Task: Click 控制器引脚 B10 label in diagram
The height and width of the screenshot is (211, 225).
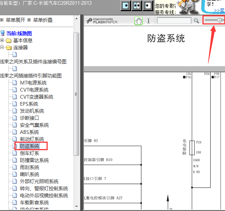Action: [x=98, y=160]
